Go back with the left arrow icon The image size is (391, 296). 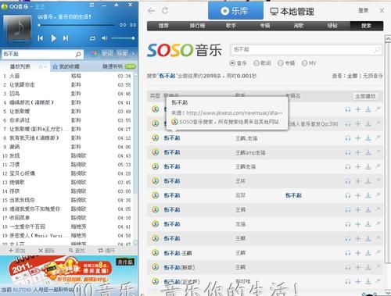click(151, 11)
